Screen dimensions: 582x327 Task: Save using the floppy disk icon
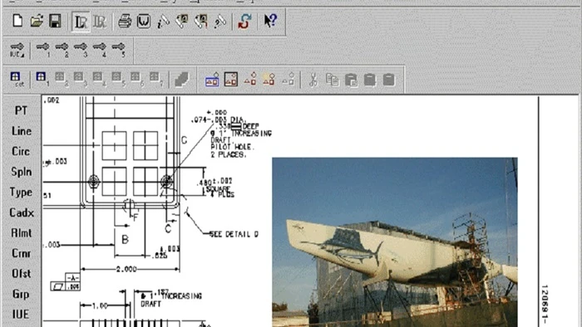click(x=55, y=21)
